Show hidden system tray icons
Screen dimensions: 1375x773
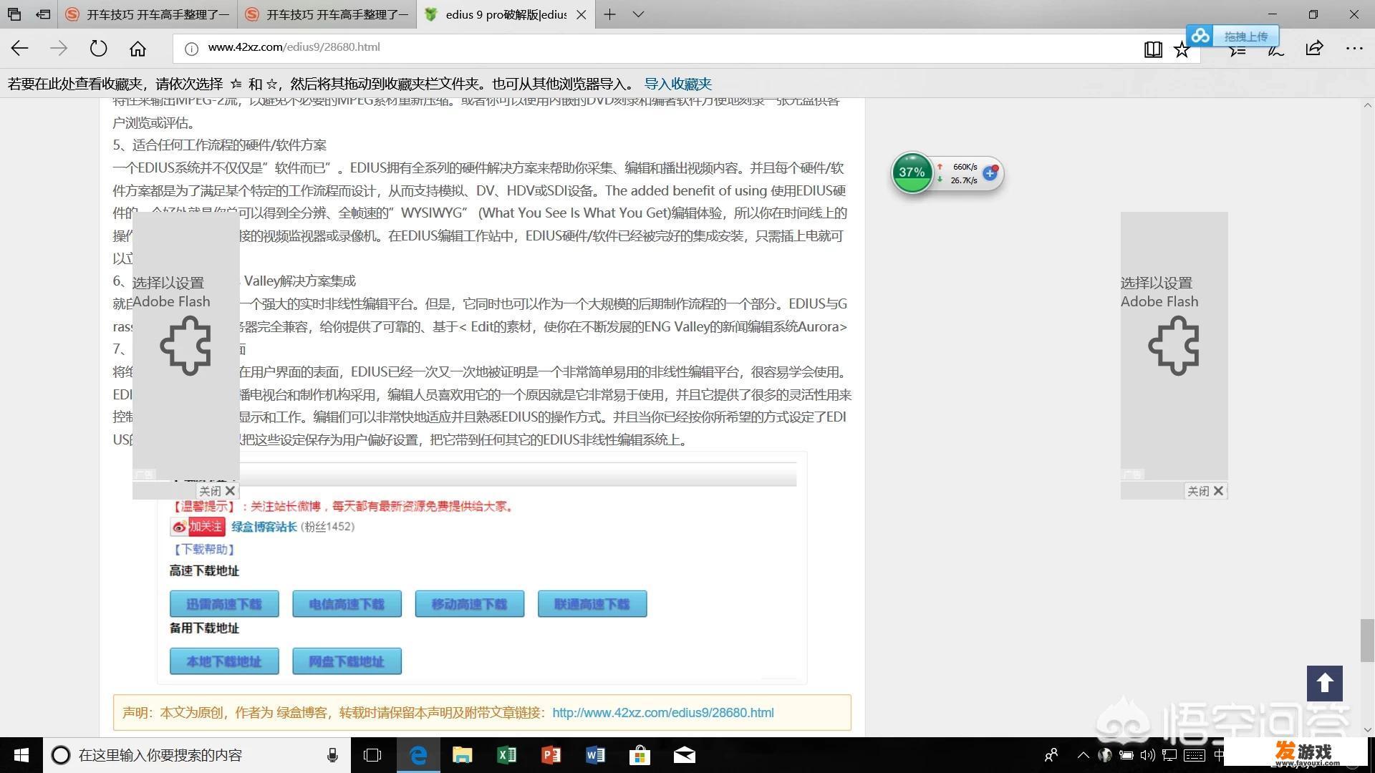click(x=1083, y=755)
